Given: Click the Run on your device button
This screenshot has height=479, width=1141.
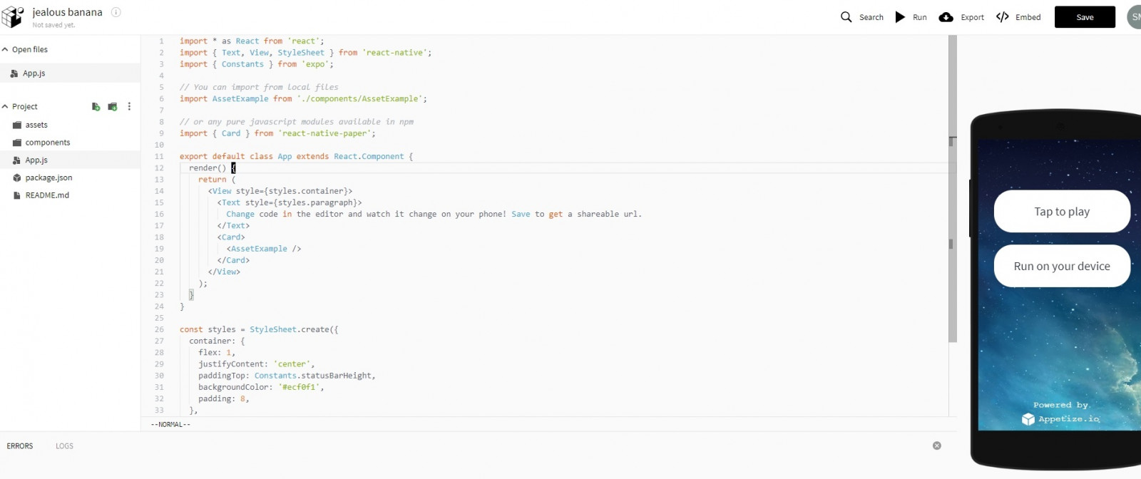Looking at the screenshot, I should [1061, 266].
